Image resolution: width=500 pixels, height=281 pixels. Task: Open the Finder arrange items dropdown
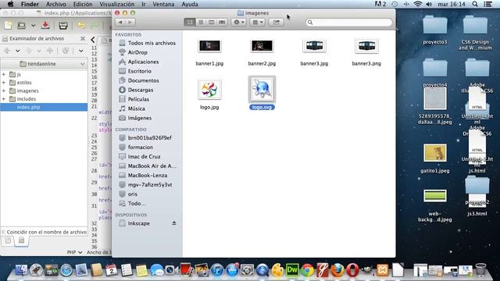click(x=257, y=22)
